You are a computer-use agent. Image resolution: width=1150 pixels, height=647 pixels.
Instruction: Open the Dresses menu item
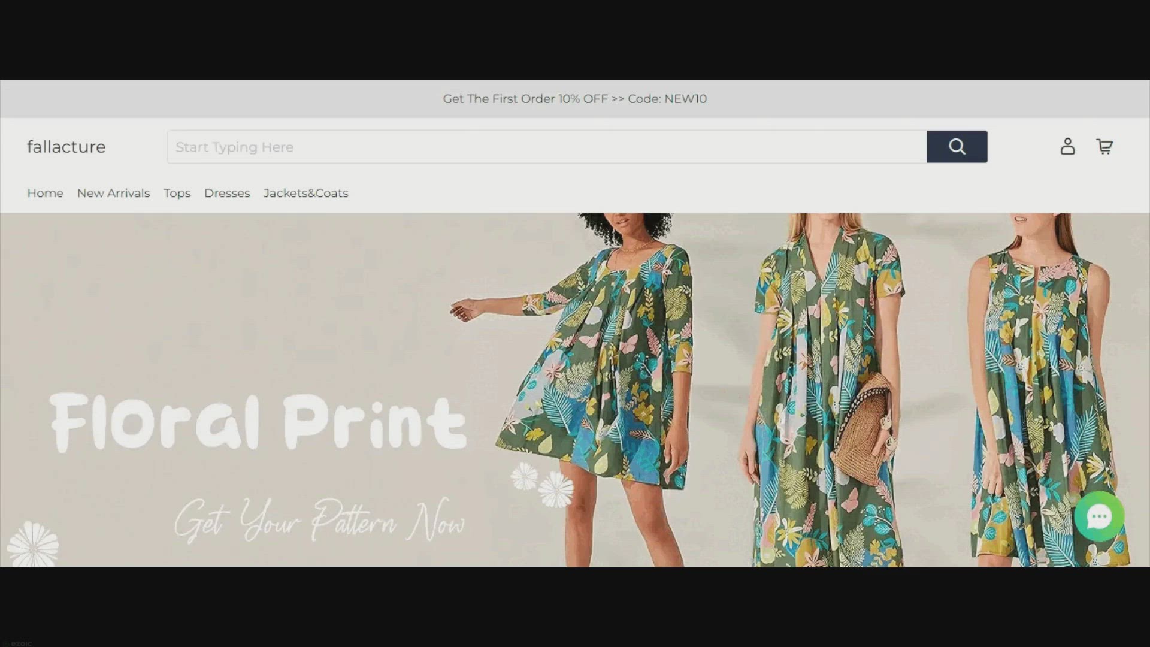pos(227,193)
